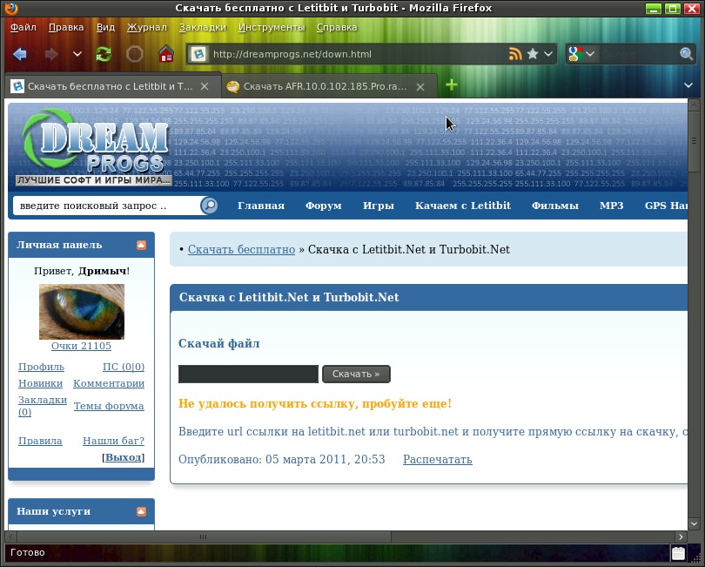Click the horizontal scrollbar right arrow
Image resolution: width=705 pixels, height=567 pixels.
[x=681, y=537]
